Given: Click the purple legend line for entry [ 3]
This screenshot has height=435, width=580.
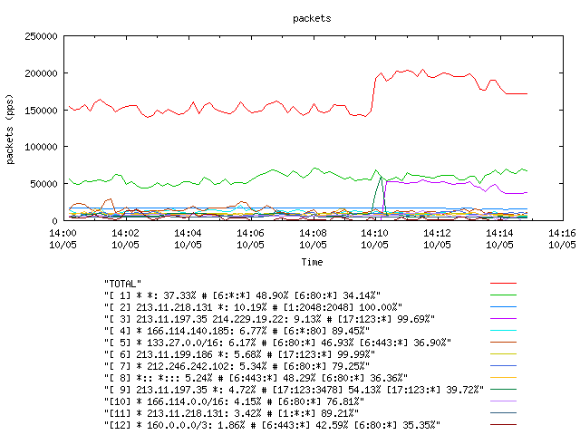Looking at the screenshot, I should (503, 318).
